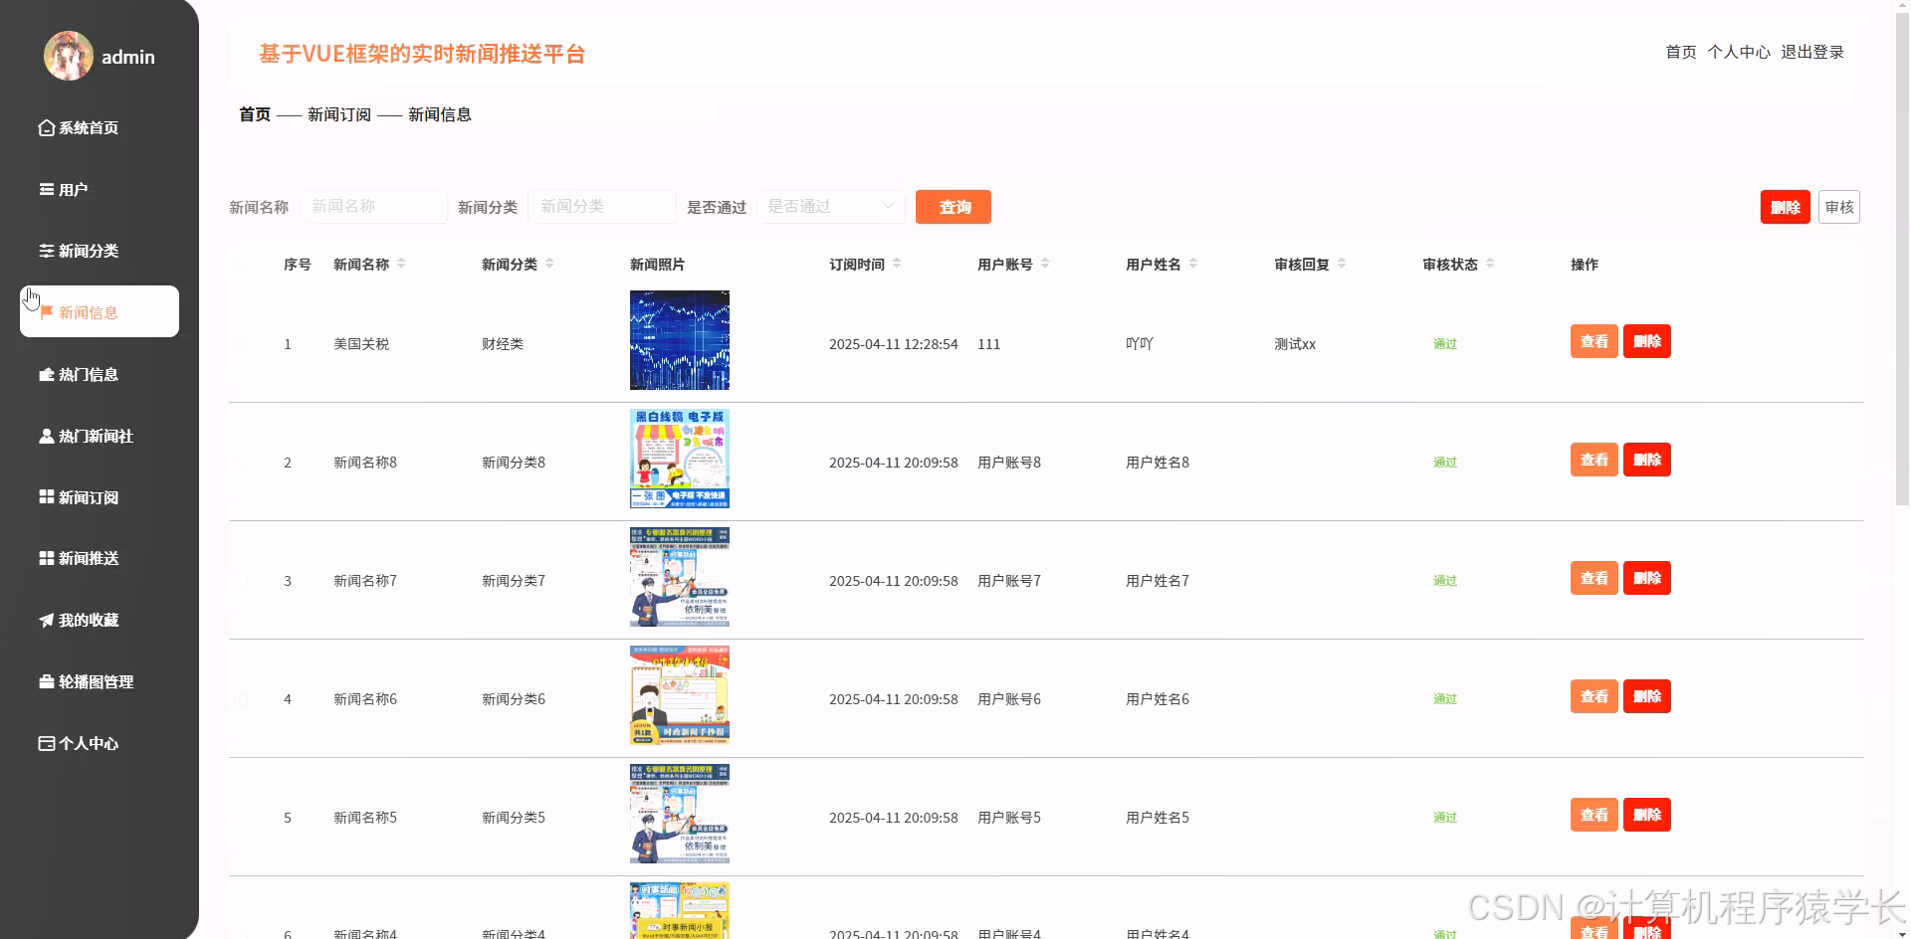Tick the checkbox for row 1 美国关税
The height and width of the screenshot is (939, 1911).
[242, 344]
